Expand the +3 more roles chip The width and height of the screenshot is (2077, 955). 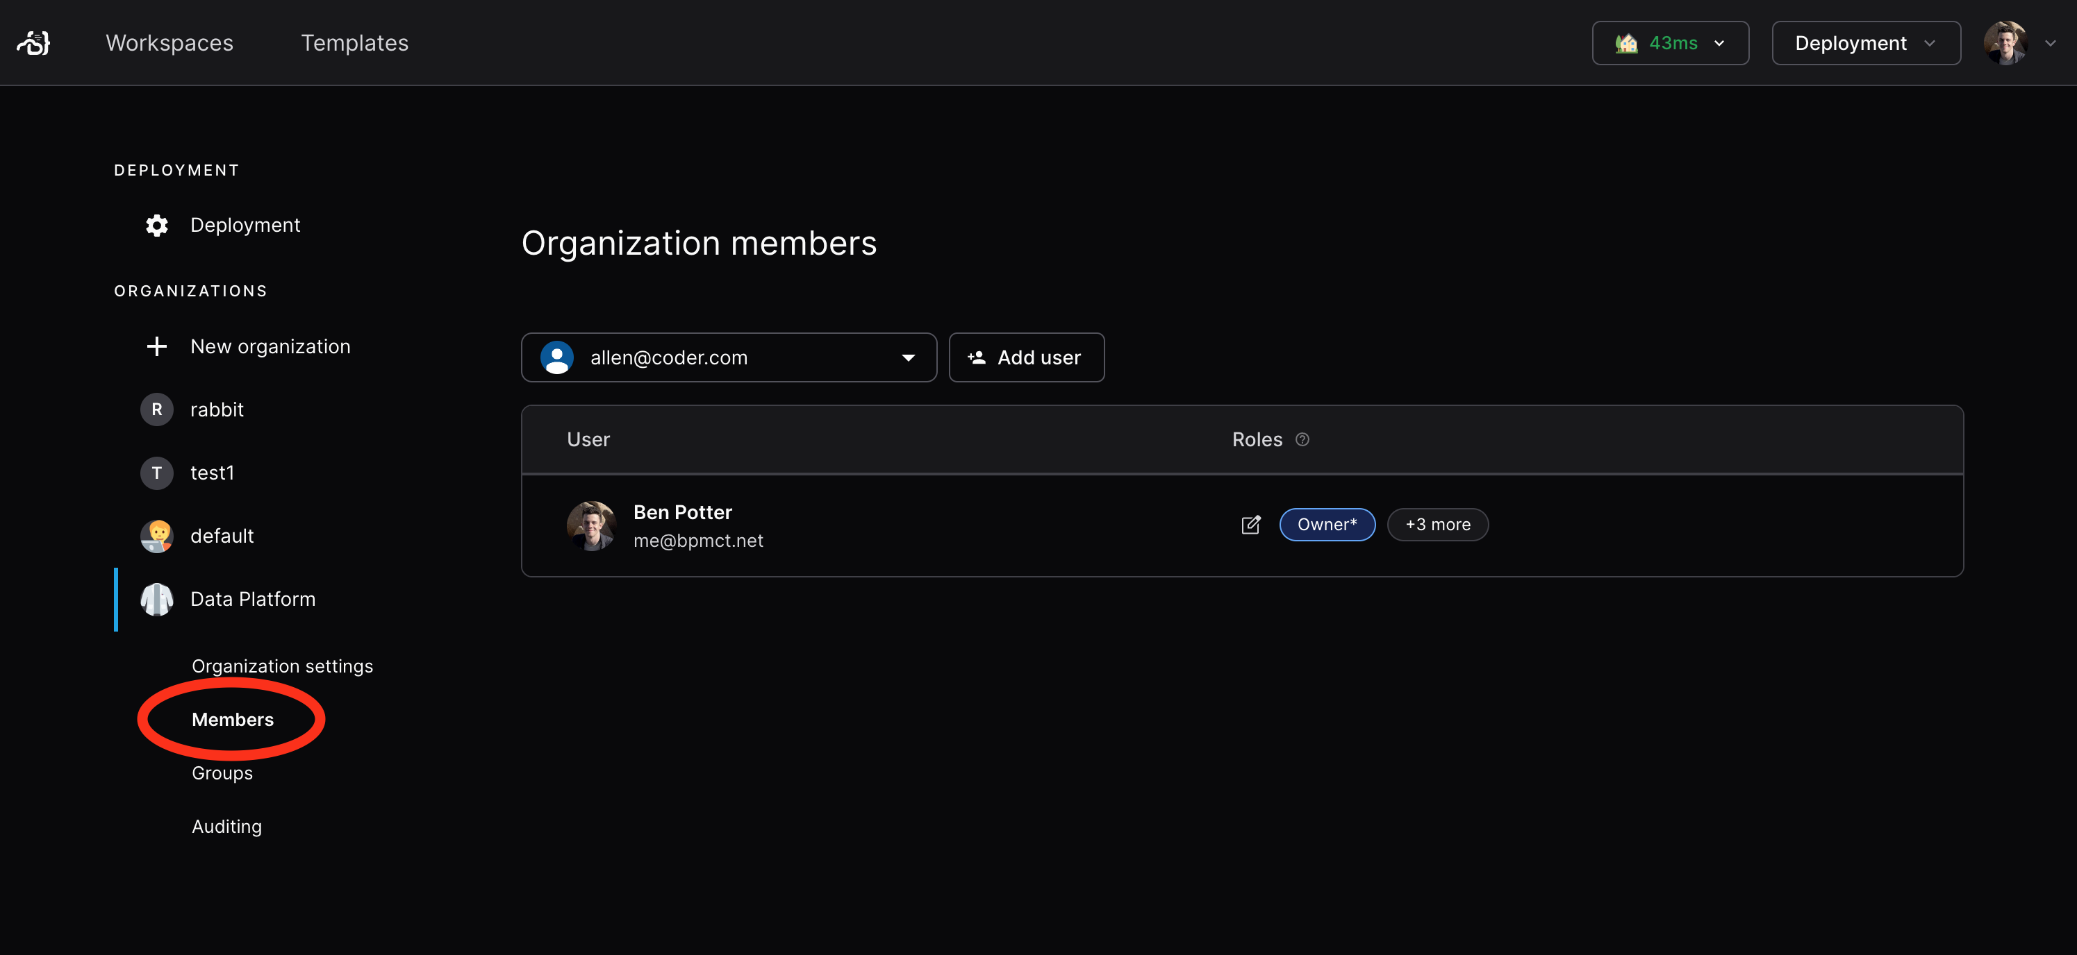point(1438,524)
